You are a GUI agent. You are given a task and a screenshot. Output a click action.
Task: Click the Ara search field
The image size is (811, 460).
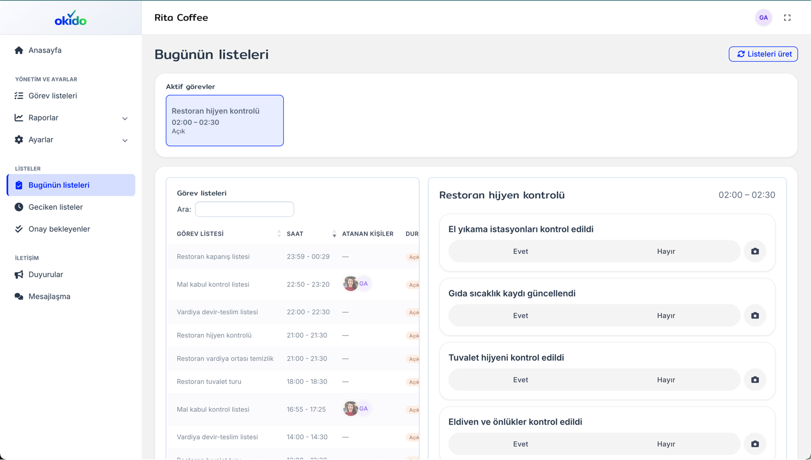[245, 209]
